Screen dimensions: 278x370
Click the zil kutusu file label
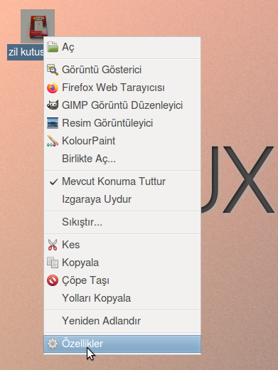pyautogui.click(x=26, y=52)
